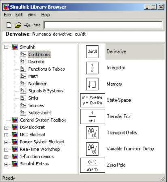The width and height of the screenshot is (167, 182).
Task: Select the Variable Transport Delay block icon
Action: [92, 149]
